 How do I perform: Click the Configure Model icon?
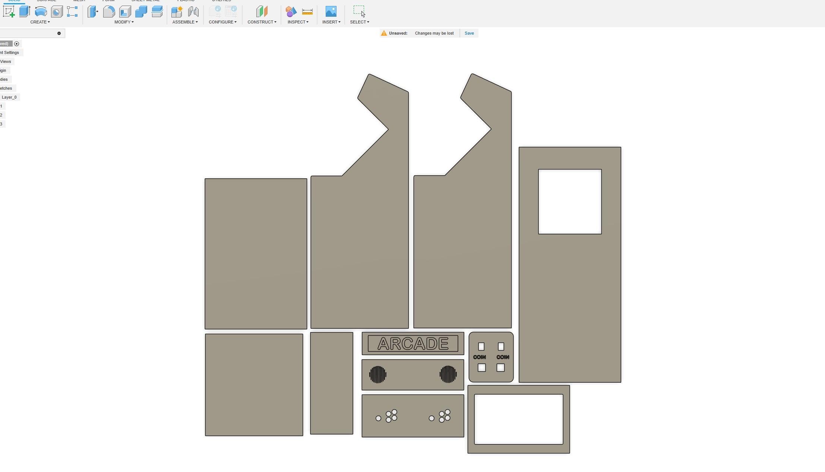(215, 12)
